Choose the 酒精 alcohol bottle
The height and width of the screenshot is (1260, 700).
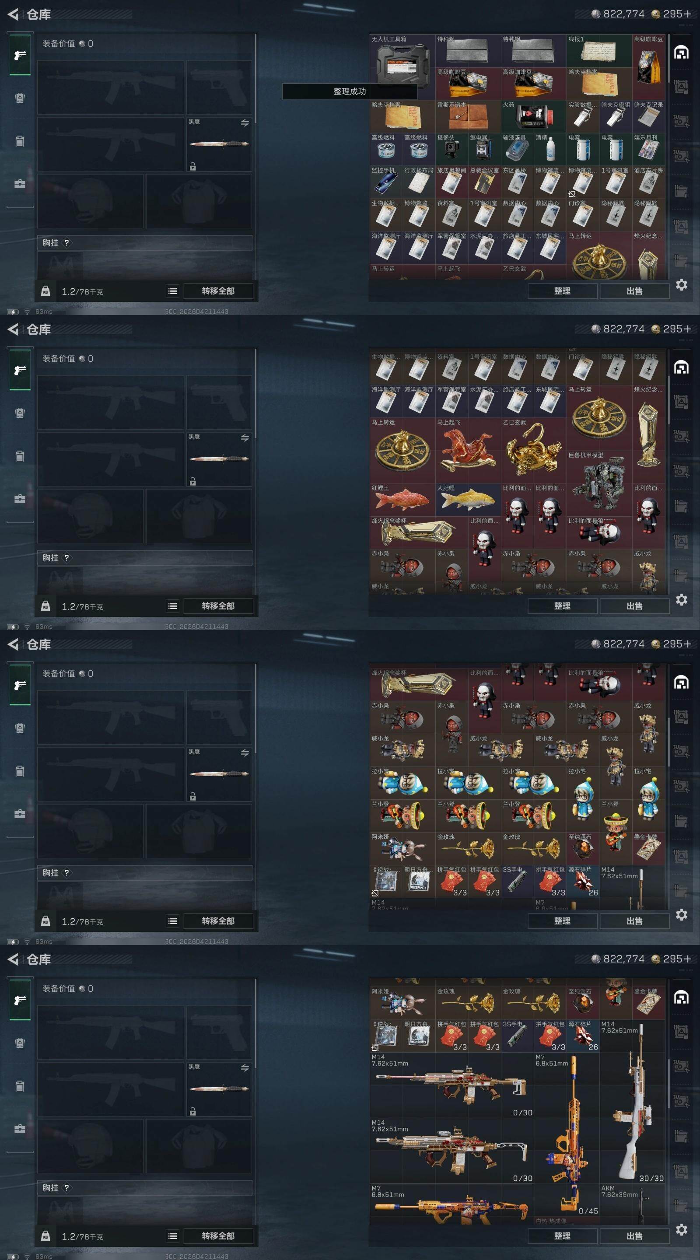coord(550,149)
